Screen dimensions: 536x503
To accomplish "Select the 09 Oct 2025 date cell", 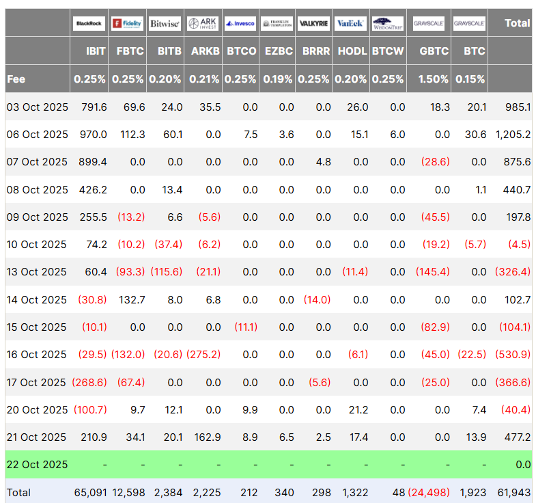I will 38,217.
